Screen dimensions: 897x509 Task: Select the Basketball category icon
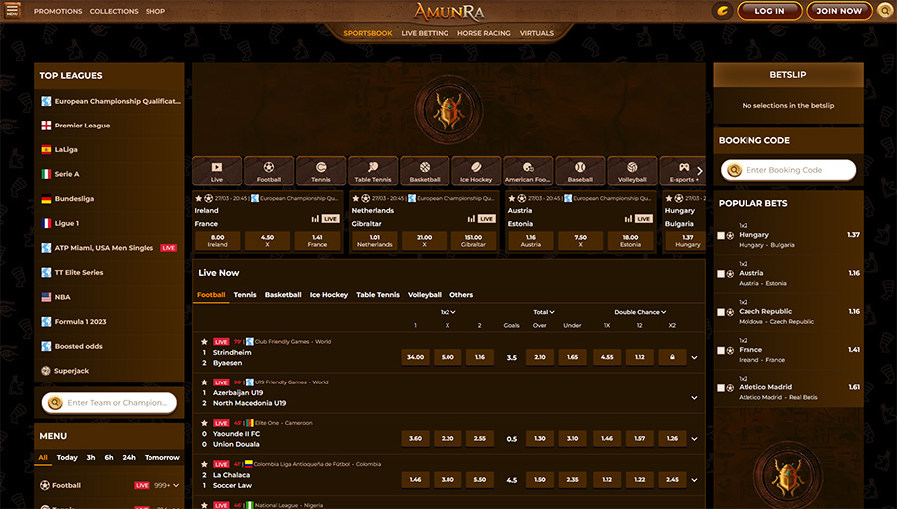click(425, 170)
